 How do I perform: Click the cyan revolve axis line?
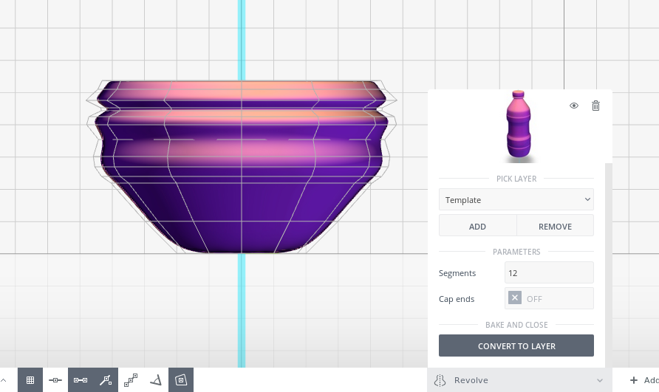pos(242,311)
